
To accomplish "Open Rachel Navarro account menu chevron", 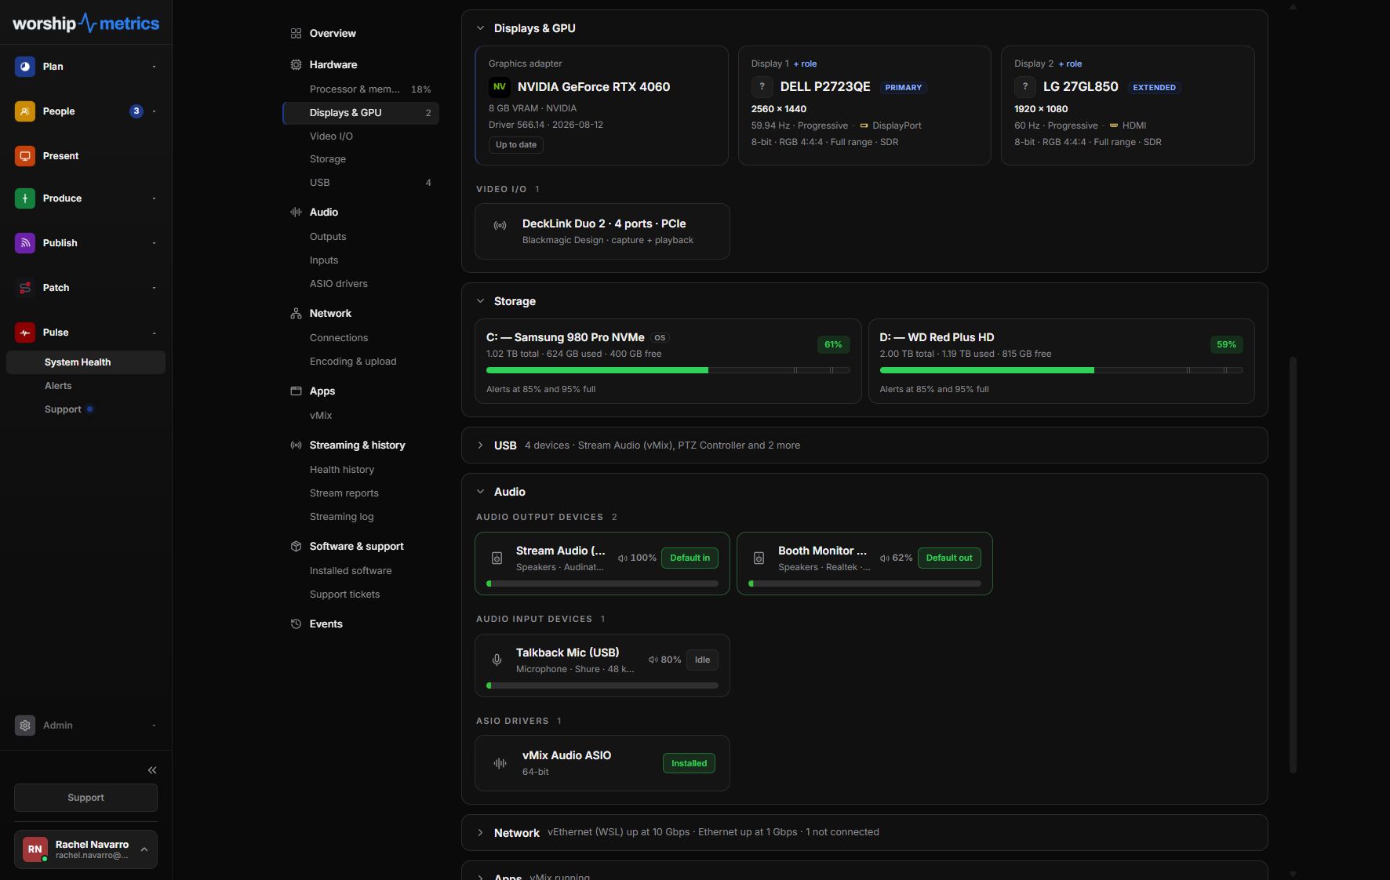I will (x=144, y=849).
